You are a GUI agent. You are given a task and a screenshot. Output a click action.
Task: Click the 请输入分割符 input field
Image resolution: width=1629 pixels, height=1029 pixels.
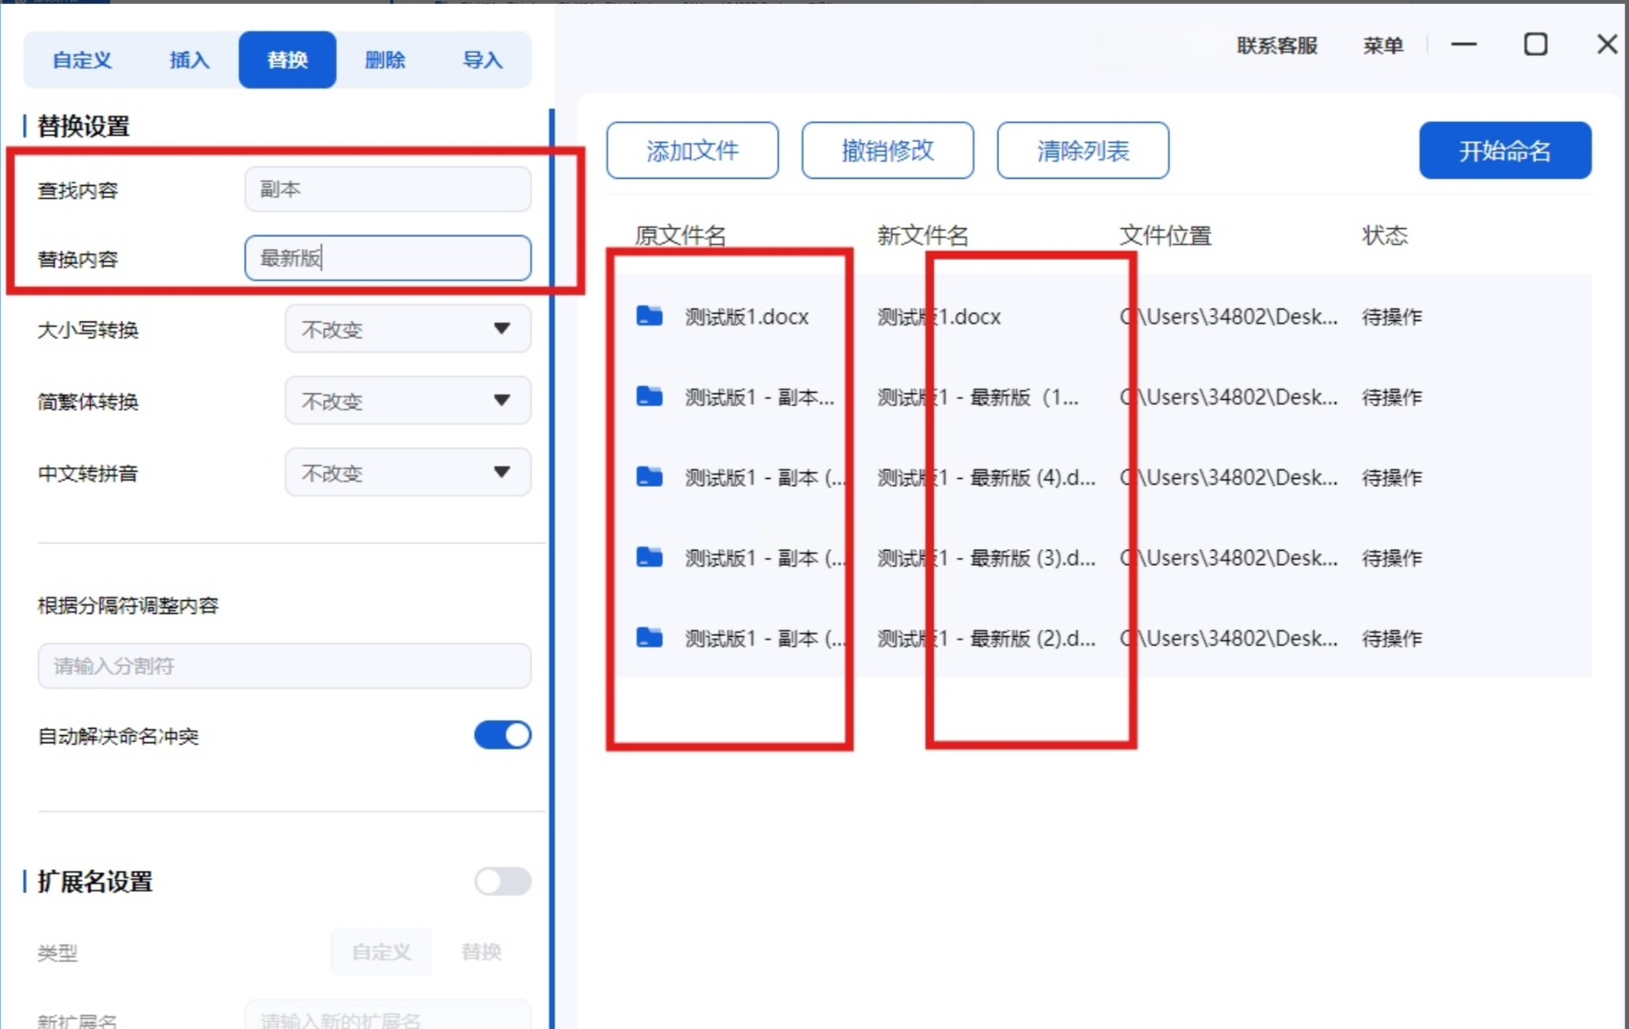point(284,666)
